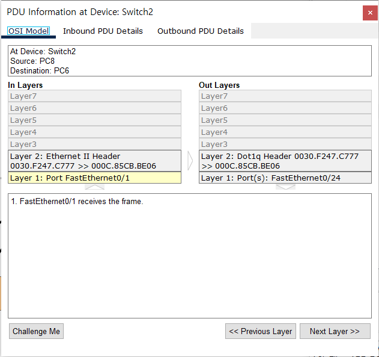Open the Inbound PDU Details tab
This screenshot has height=357, width=379.
[x=103, y=31]
